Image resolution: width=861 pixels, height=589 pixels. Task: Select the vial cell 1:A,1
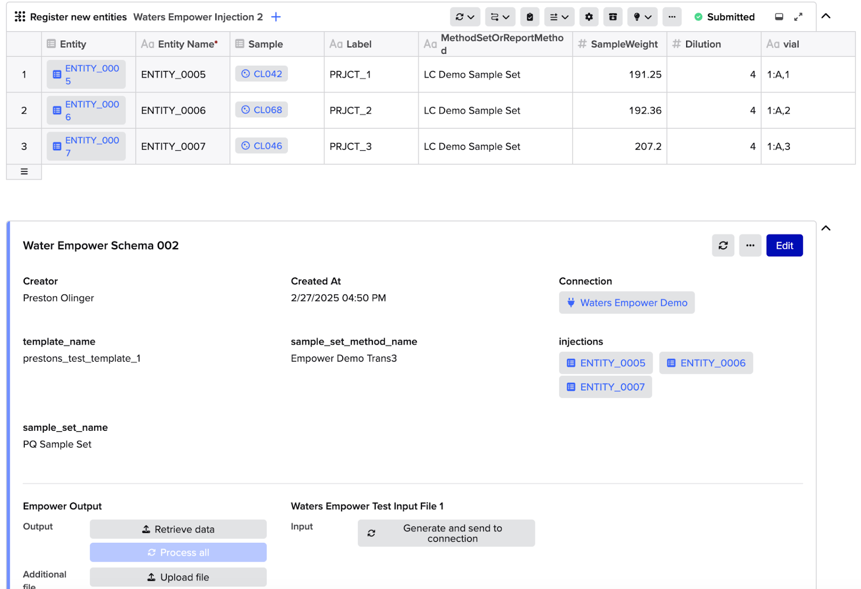coord(808,74)
